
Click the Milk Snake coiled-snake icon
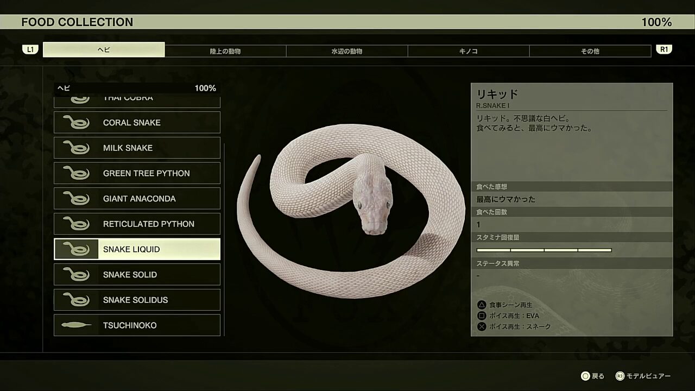coord(77,148)
